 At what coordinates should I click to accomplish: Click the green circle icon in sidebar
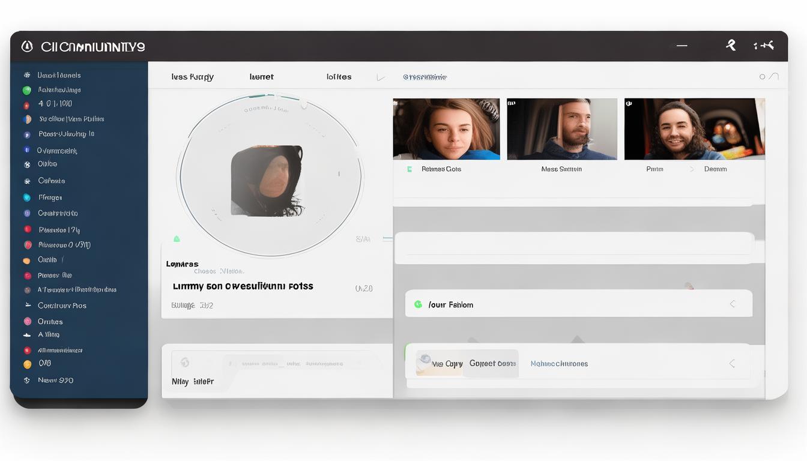pyautogui.click(x=26, y=90)
